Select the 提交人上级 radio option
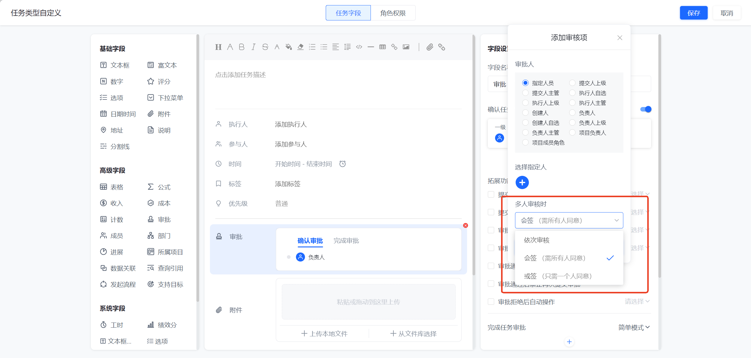 click(572, 83)
